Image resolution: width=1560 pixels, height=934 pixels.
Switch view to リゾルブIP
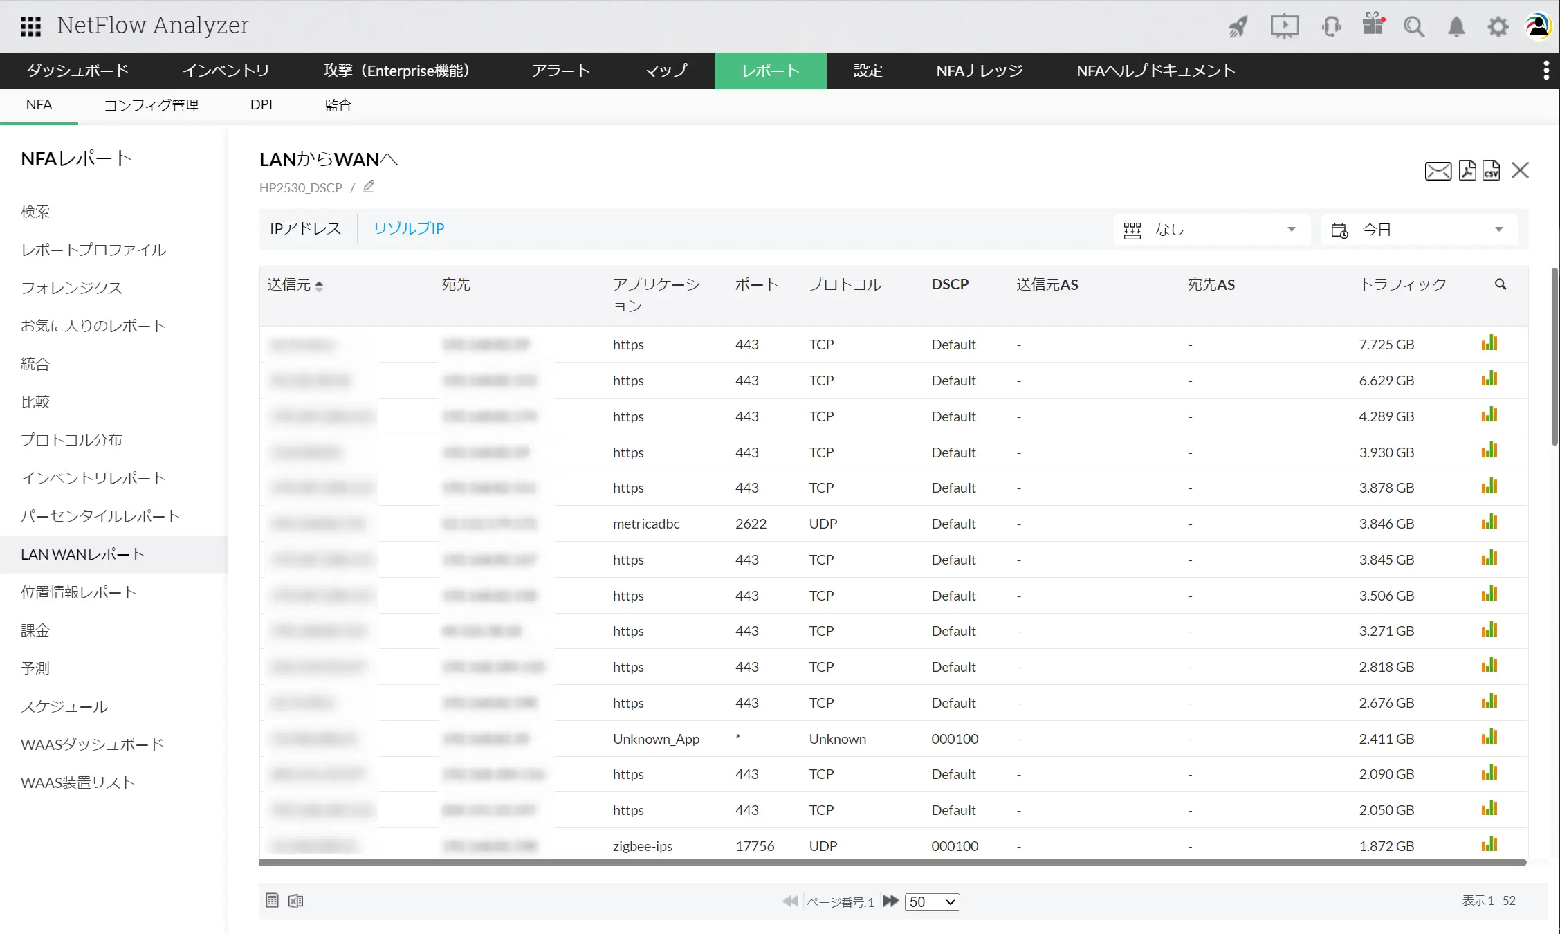(408, 228)
